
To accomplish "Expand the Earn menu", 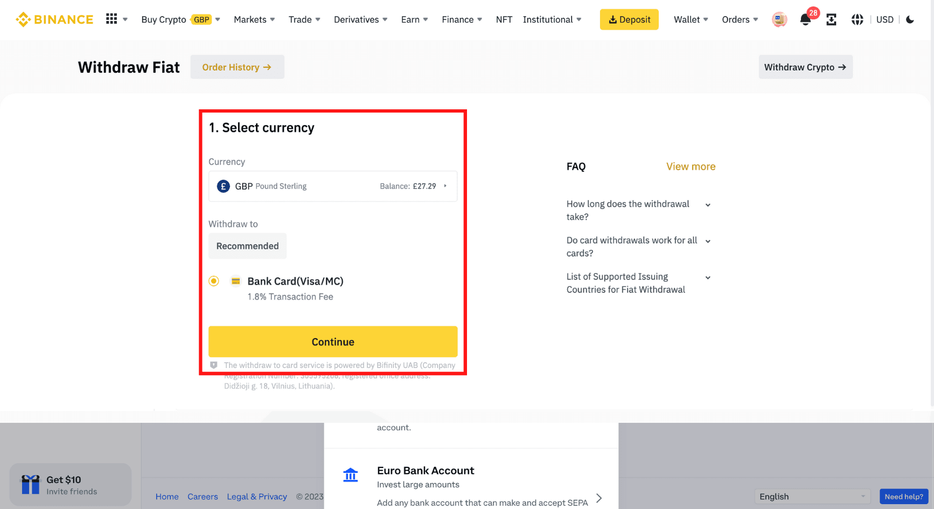I will 414,19.
